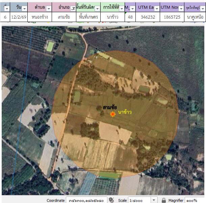The image size is (206, 203).
Task: Open the วัน column filter dropdown
Action: click(24, 8)
